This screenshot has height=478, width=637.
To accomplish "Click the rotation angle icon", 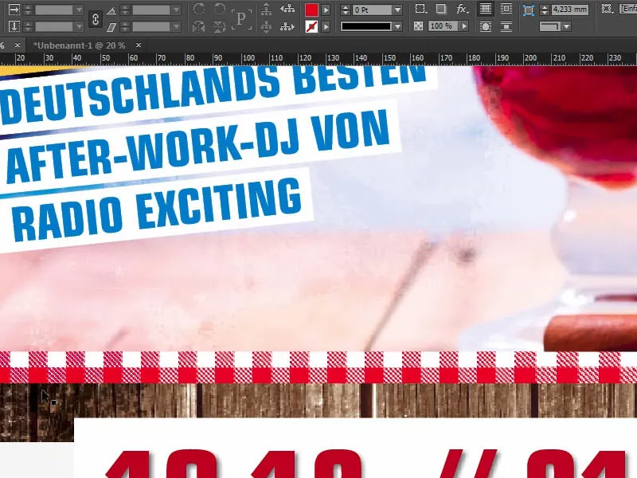I will click(x=111, y=10).
